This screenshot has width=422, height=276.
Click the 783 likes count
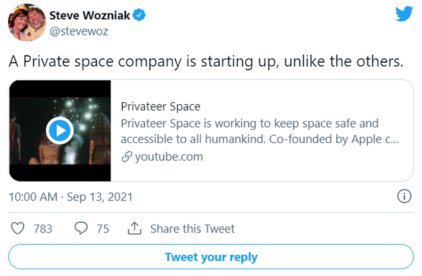(43, 229)
